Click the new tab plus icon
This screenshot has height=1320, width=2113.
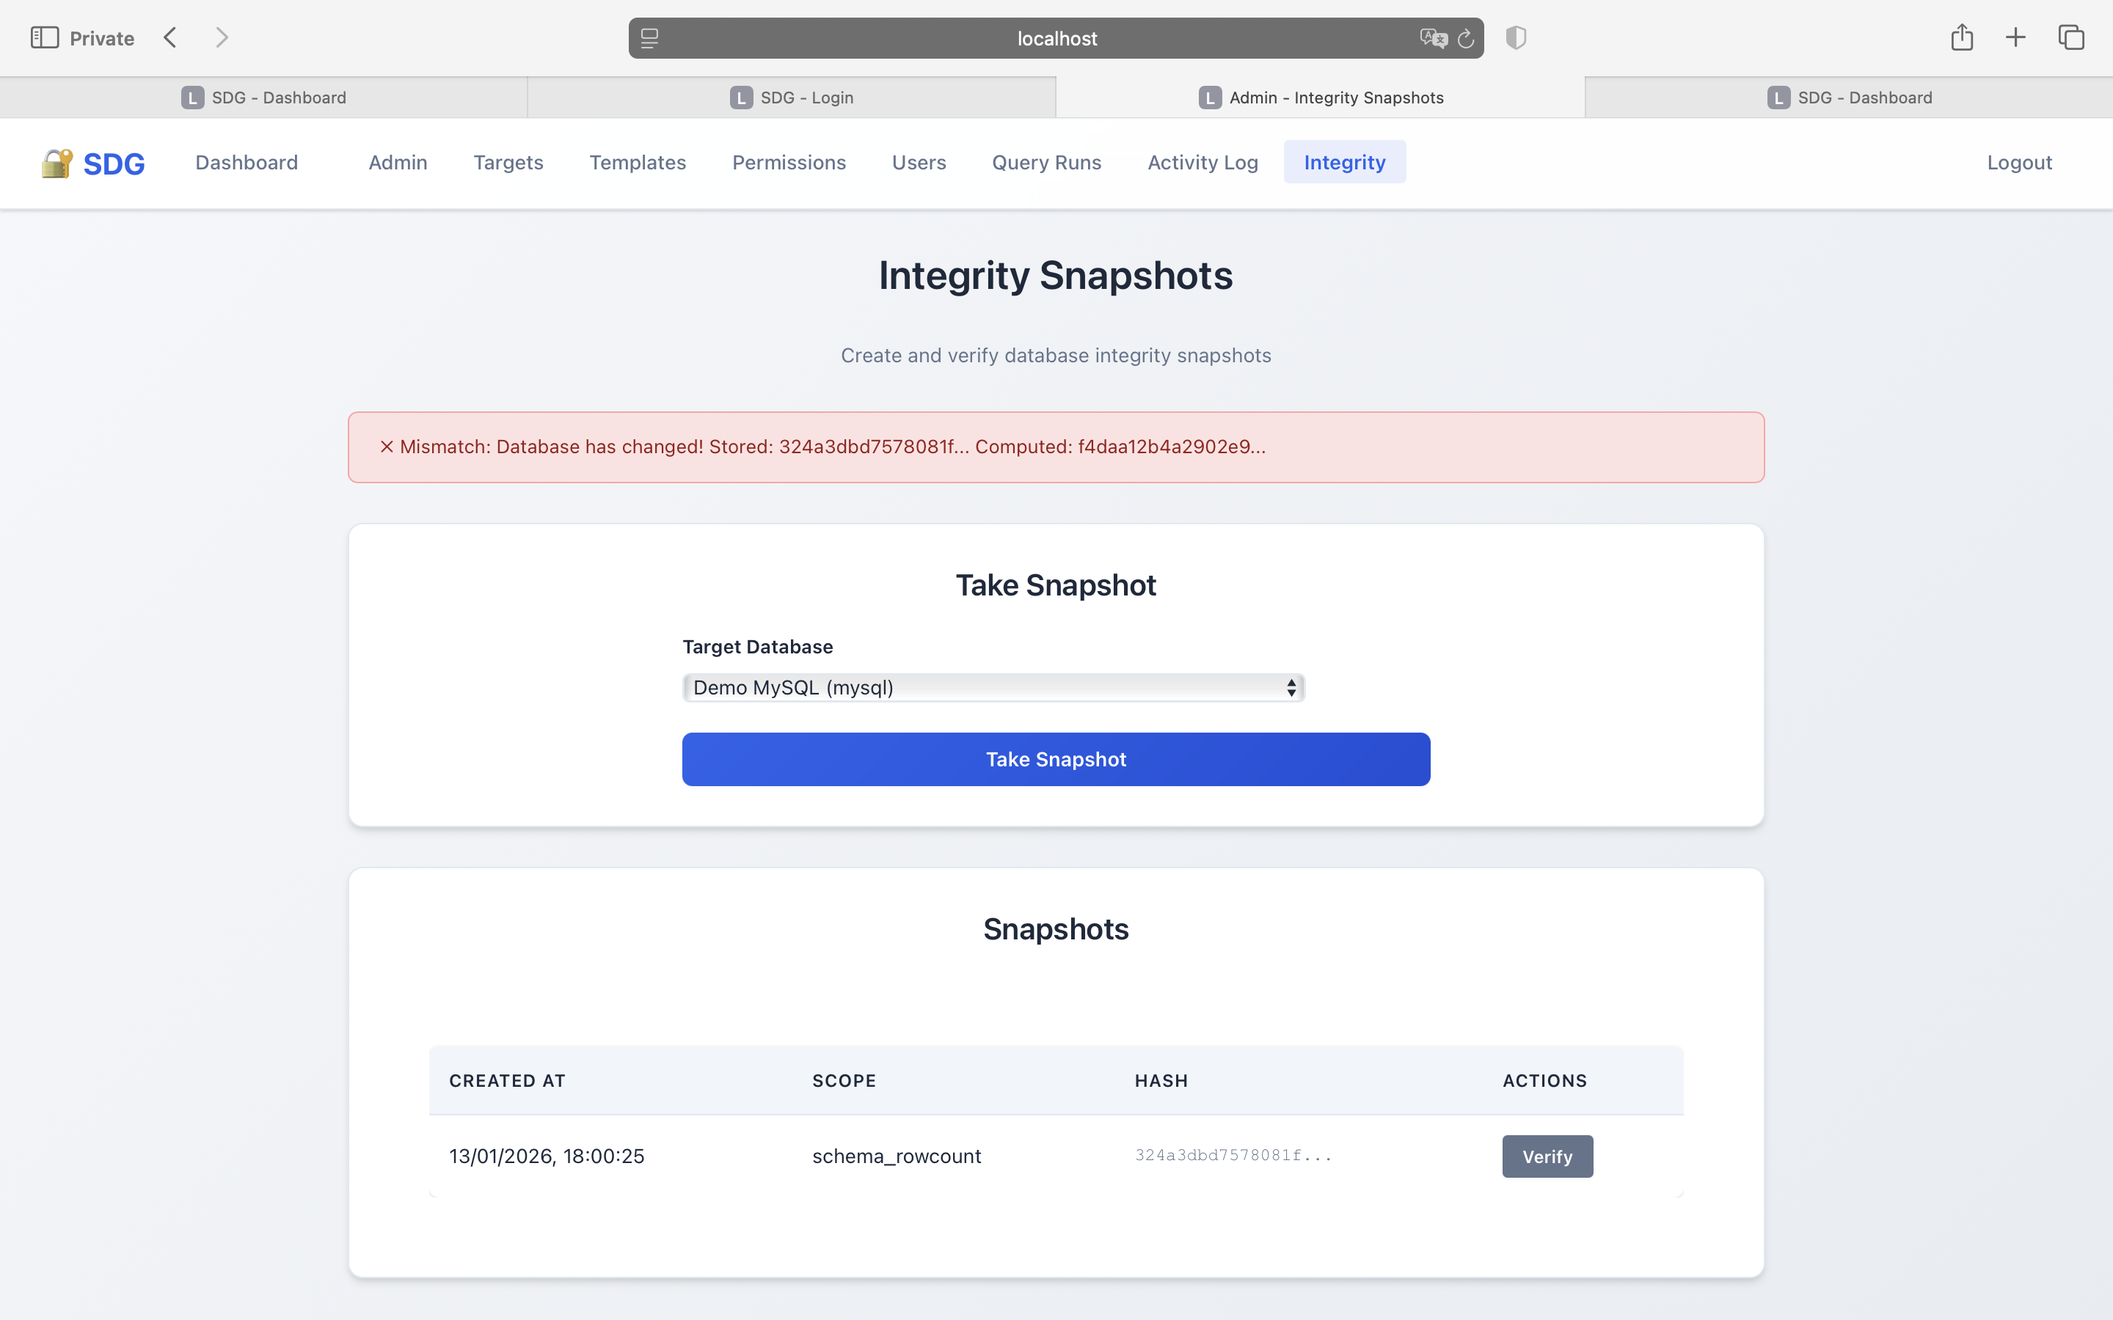click(2015, 37)
